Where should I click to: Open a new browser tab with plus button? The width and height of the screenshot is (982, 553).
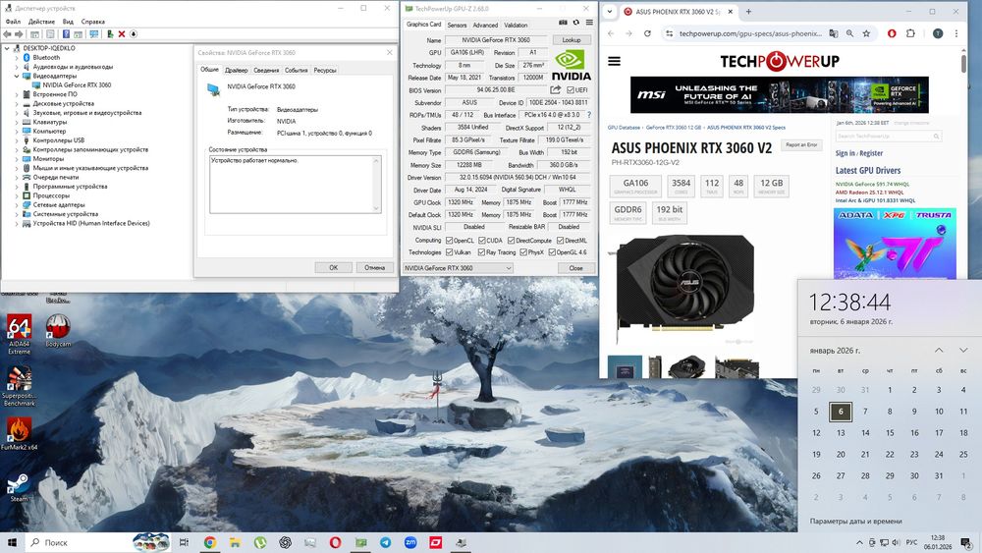748,11
